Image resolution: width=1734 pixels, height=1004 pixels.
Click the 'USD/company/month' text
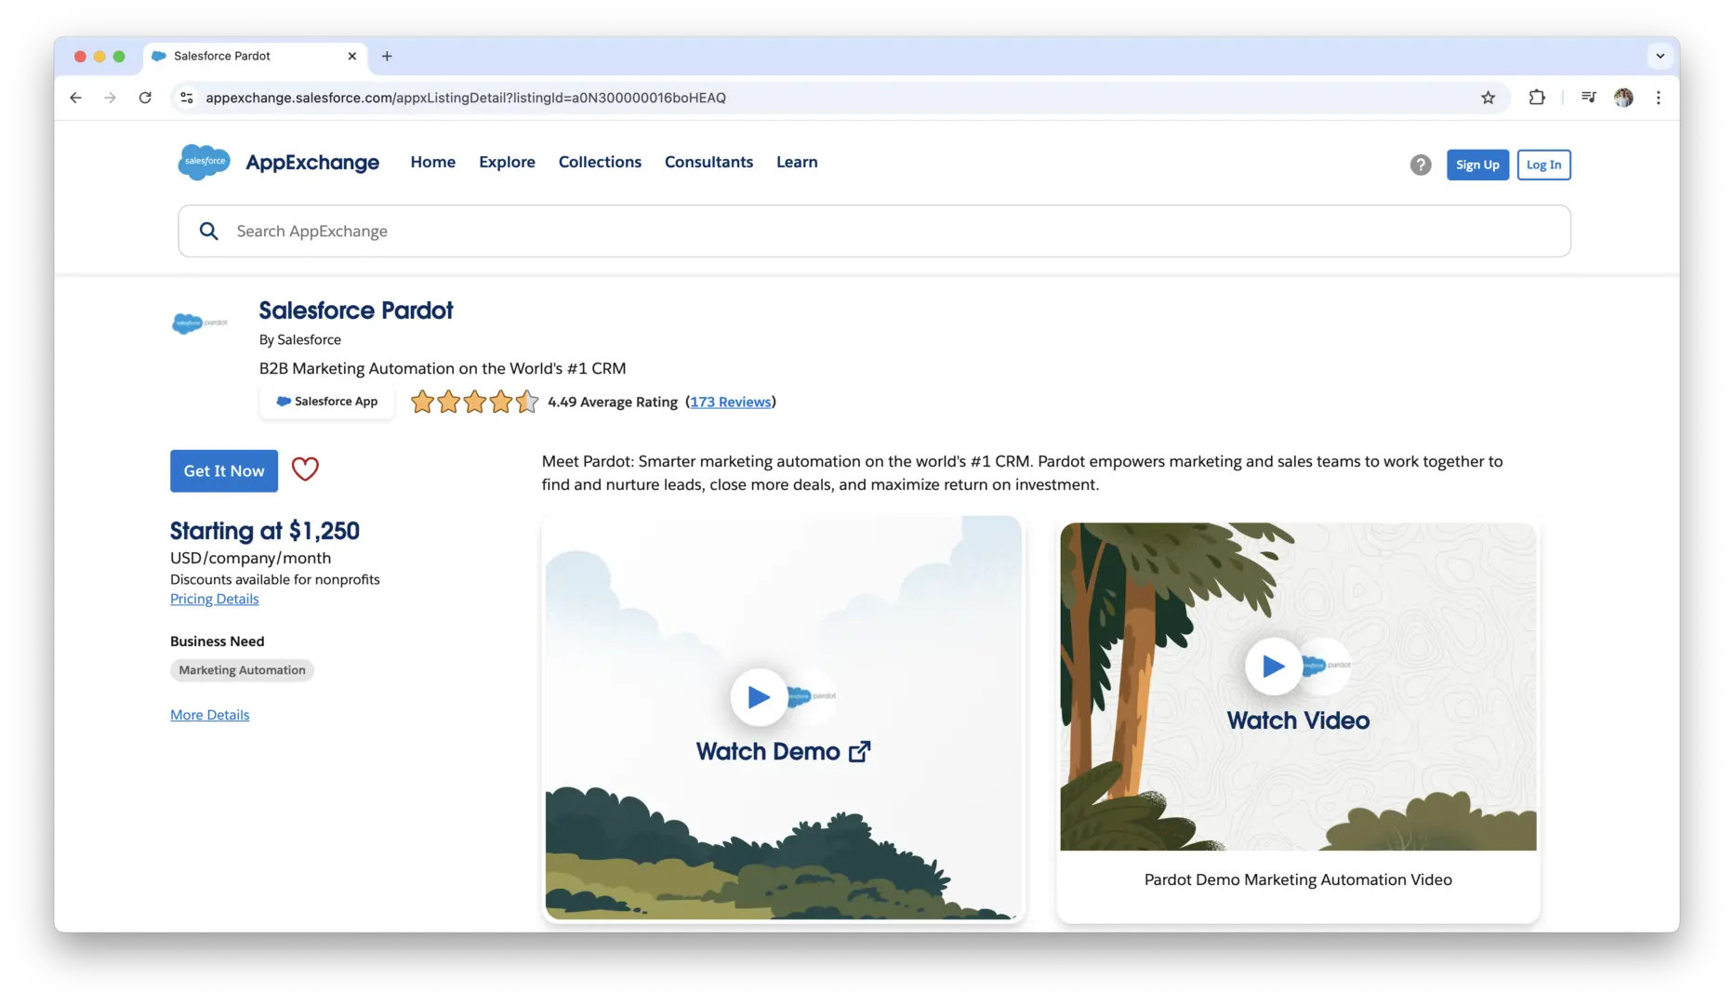(x=251, y=558)
